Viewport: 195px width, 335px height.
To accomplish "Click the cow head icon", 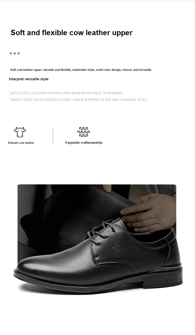I will tap(20, 132).
